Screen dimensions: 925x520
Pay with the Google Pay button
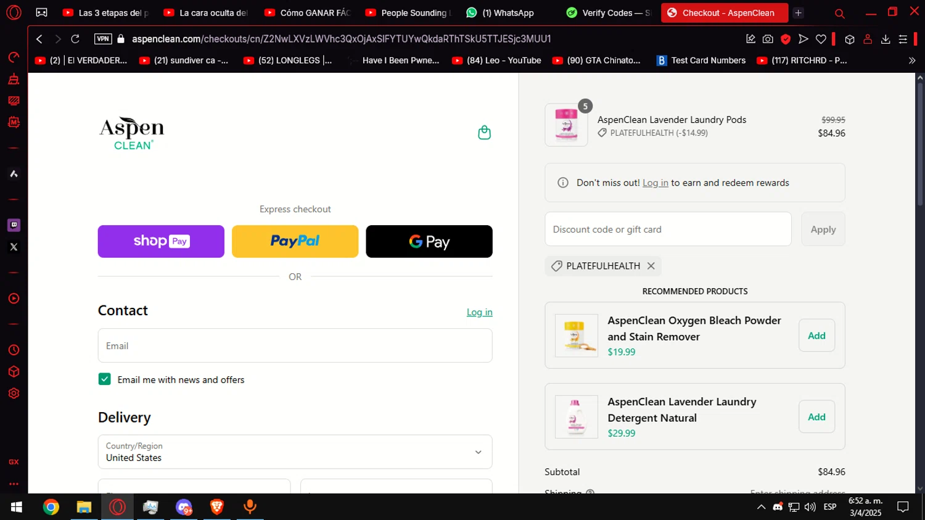pyautogui.click(x=429, y=241)
